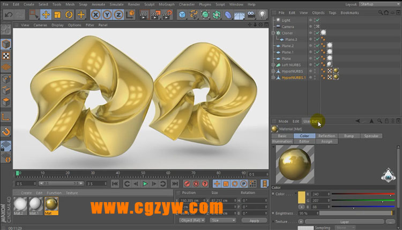Click the Assign tab button

(326, 142)
